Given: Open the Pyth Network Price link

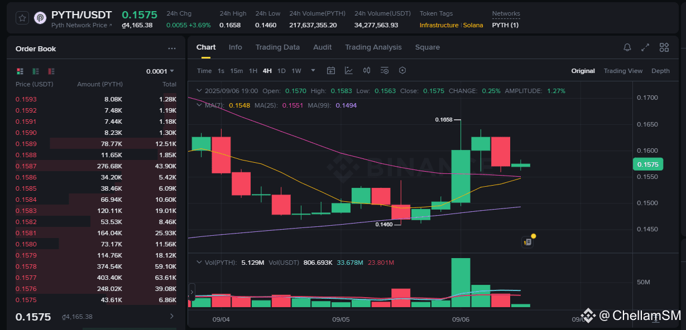Looking at the screenshot, I should [x=81, y=26].
